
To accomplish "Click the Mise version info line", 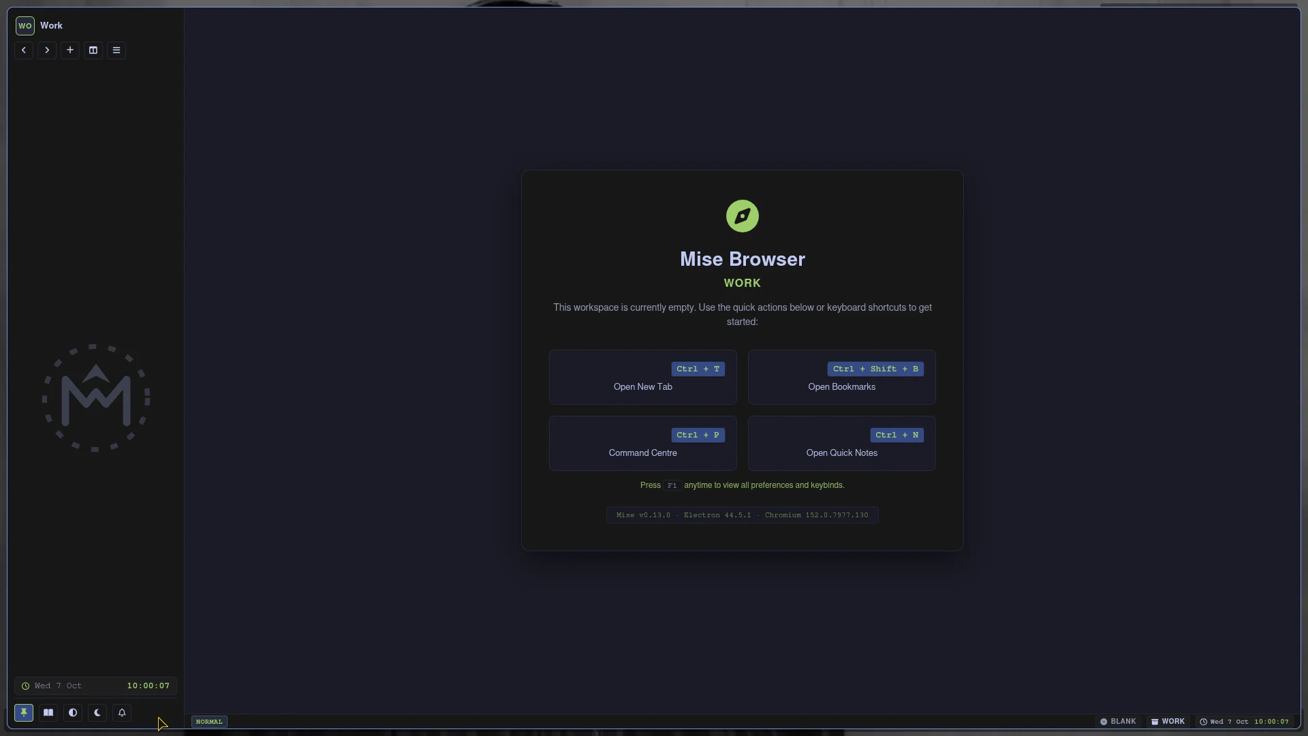I will coord(743,515).
